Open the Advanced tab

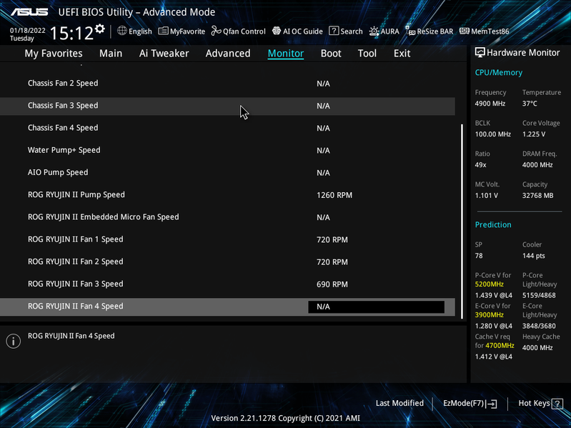tap(228, 54)
